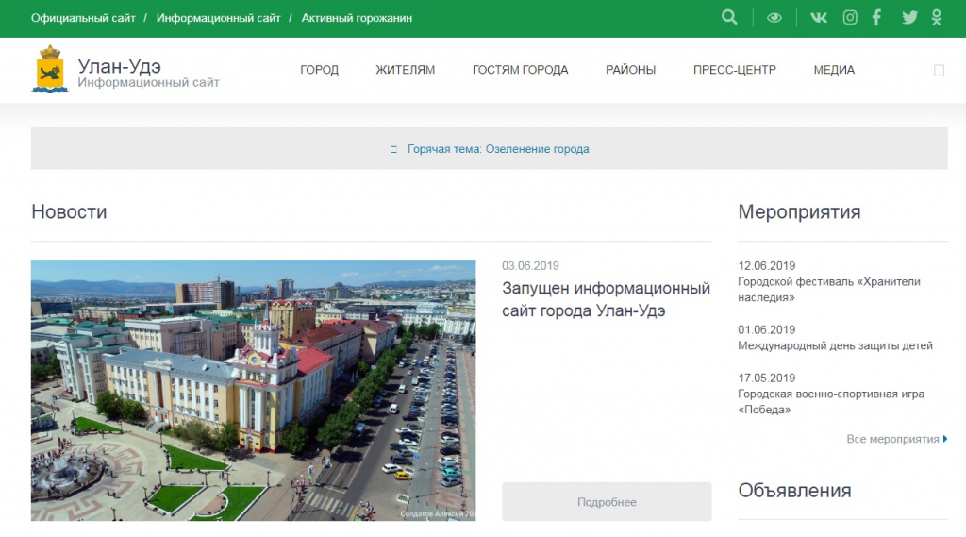
Task: Expand the ЖИТЕЛЯМ menu item
Action: [405, 70]
